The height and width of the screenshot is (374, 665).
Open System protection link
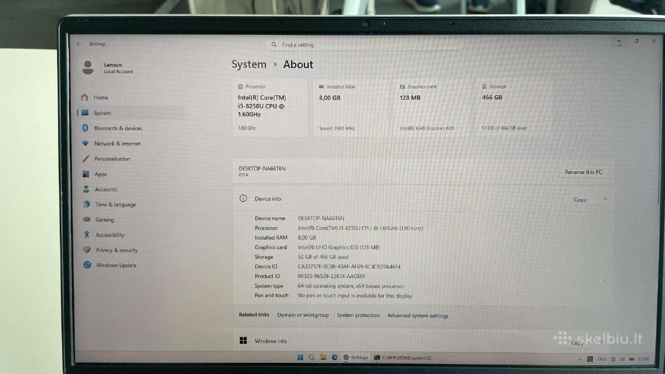[x=358, y=315]
